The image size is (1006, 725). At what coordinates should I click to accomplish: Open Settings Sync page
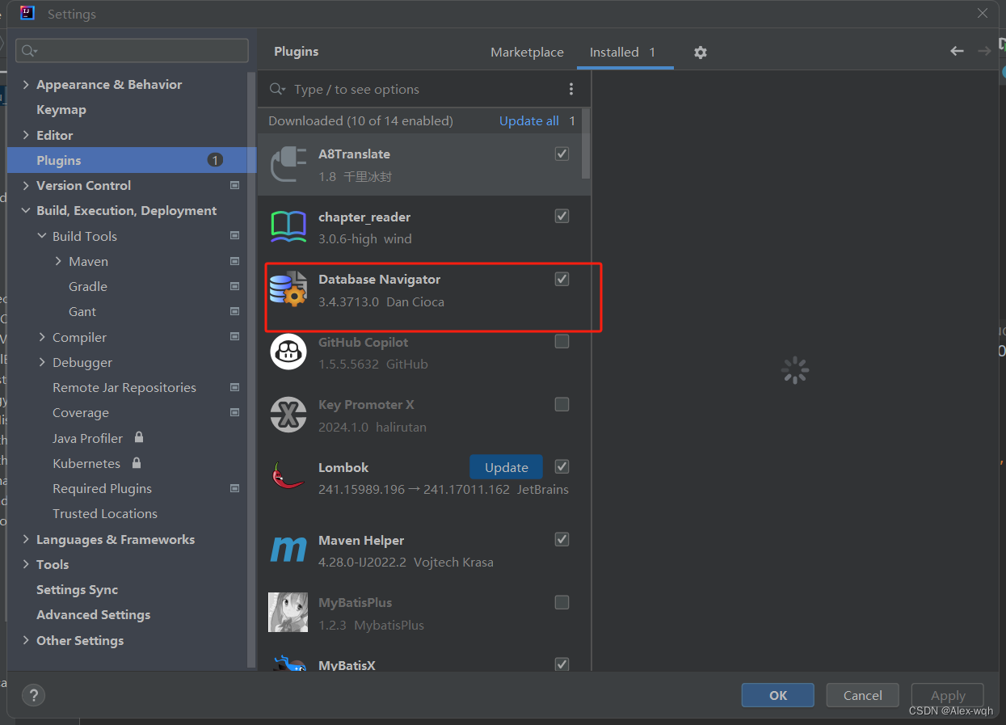[77, 589]
